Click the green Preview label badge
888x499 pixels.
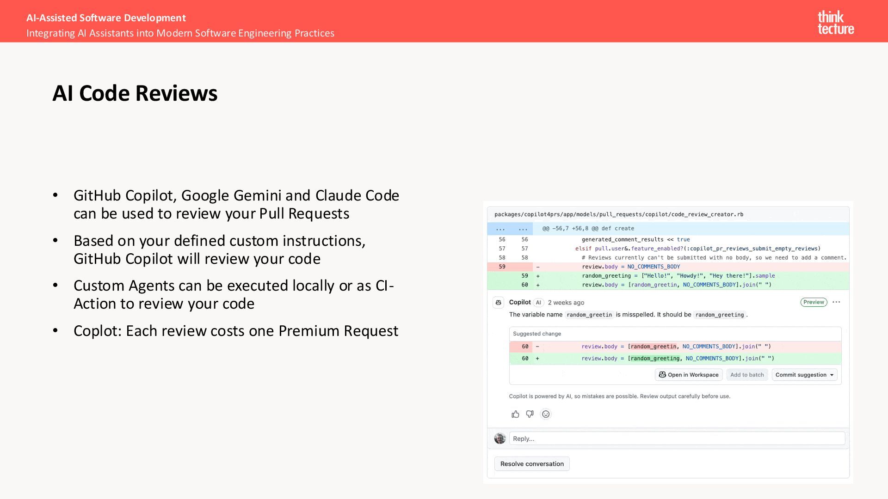(x=814, y=302)
